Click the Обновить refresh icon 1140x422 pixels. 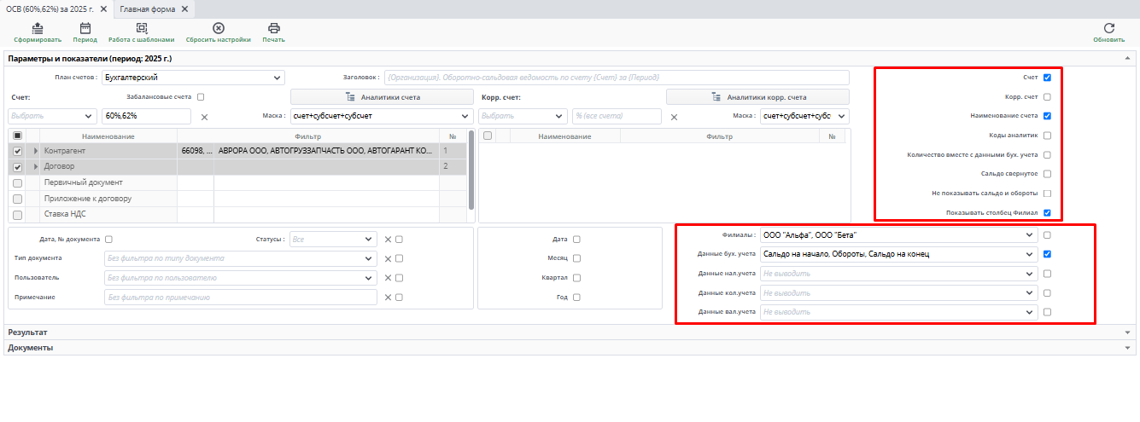(1108, 28)
